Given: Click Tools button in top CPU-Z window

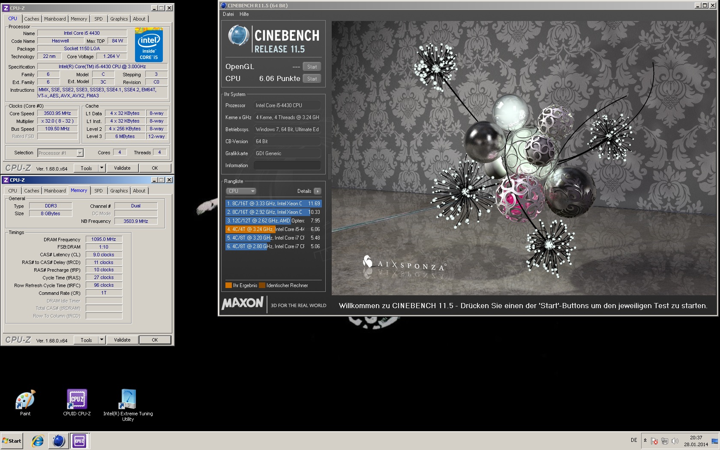Looking at the screenshot, I should (86, 168).
